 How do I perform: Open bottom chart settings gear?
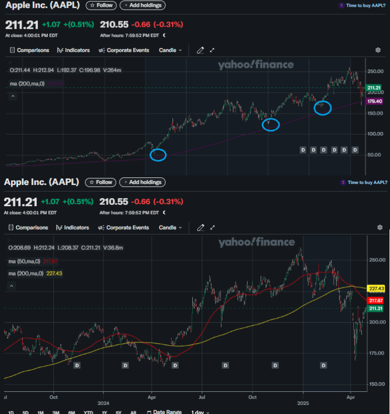coord(380,227)
